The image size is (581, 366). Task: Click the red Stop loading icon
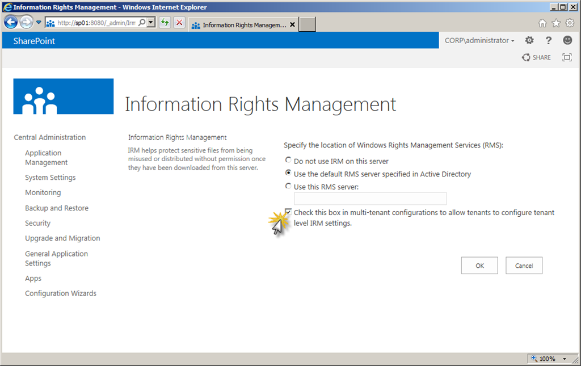179,23
